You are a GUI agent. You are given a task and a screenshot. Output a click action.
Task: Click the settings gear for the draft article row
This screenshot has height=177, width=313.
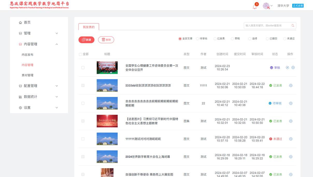pyautogui.click(x=293, y=68)
